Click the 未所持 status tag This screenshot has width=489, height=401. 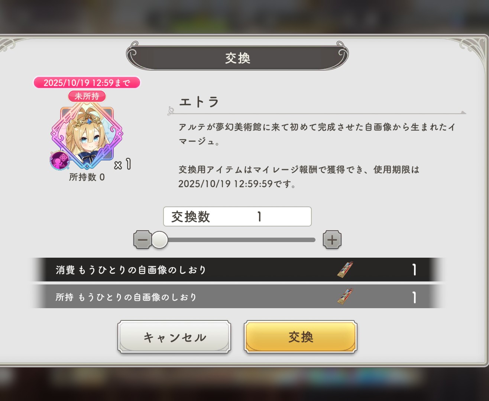pos(87,96)
